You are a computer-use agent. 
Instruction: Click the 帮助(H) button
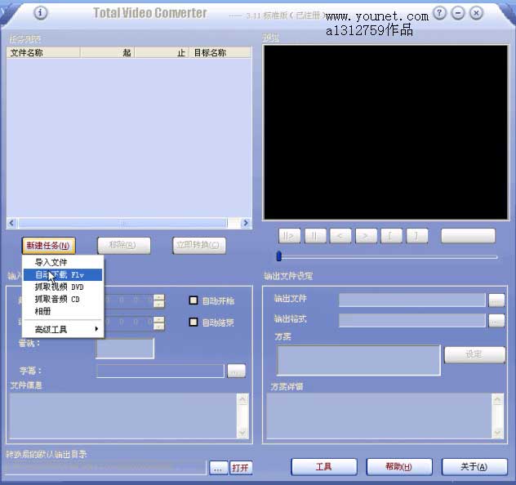399,466
